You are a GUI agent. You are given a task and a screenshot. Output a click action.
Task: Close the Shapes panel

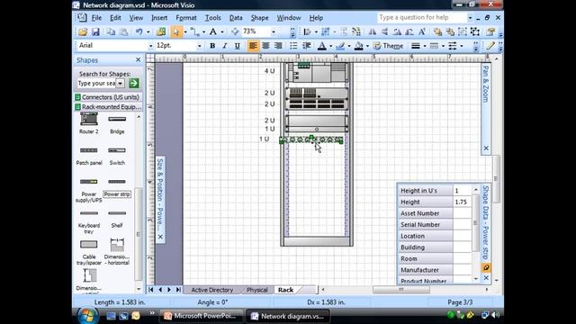click(138, 60)
